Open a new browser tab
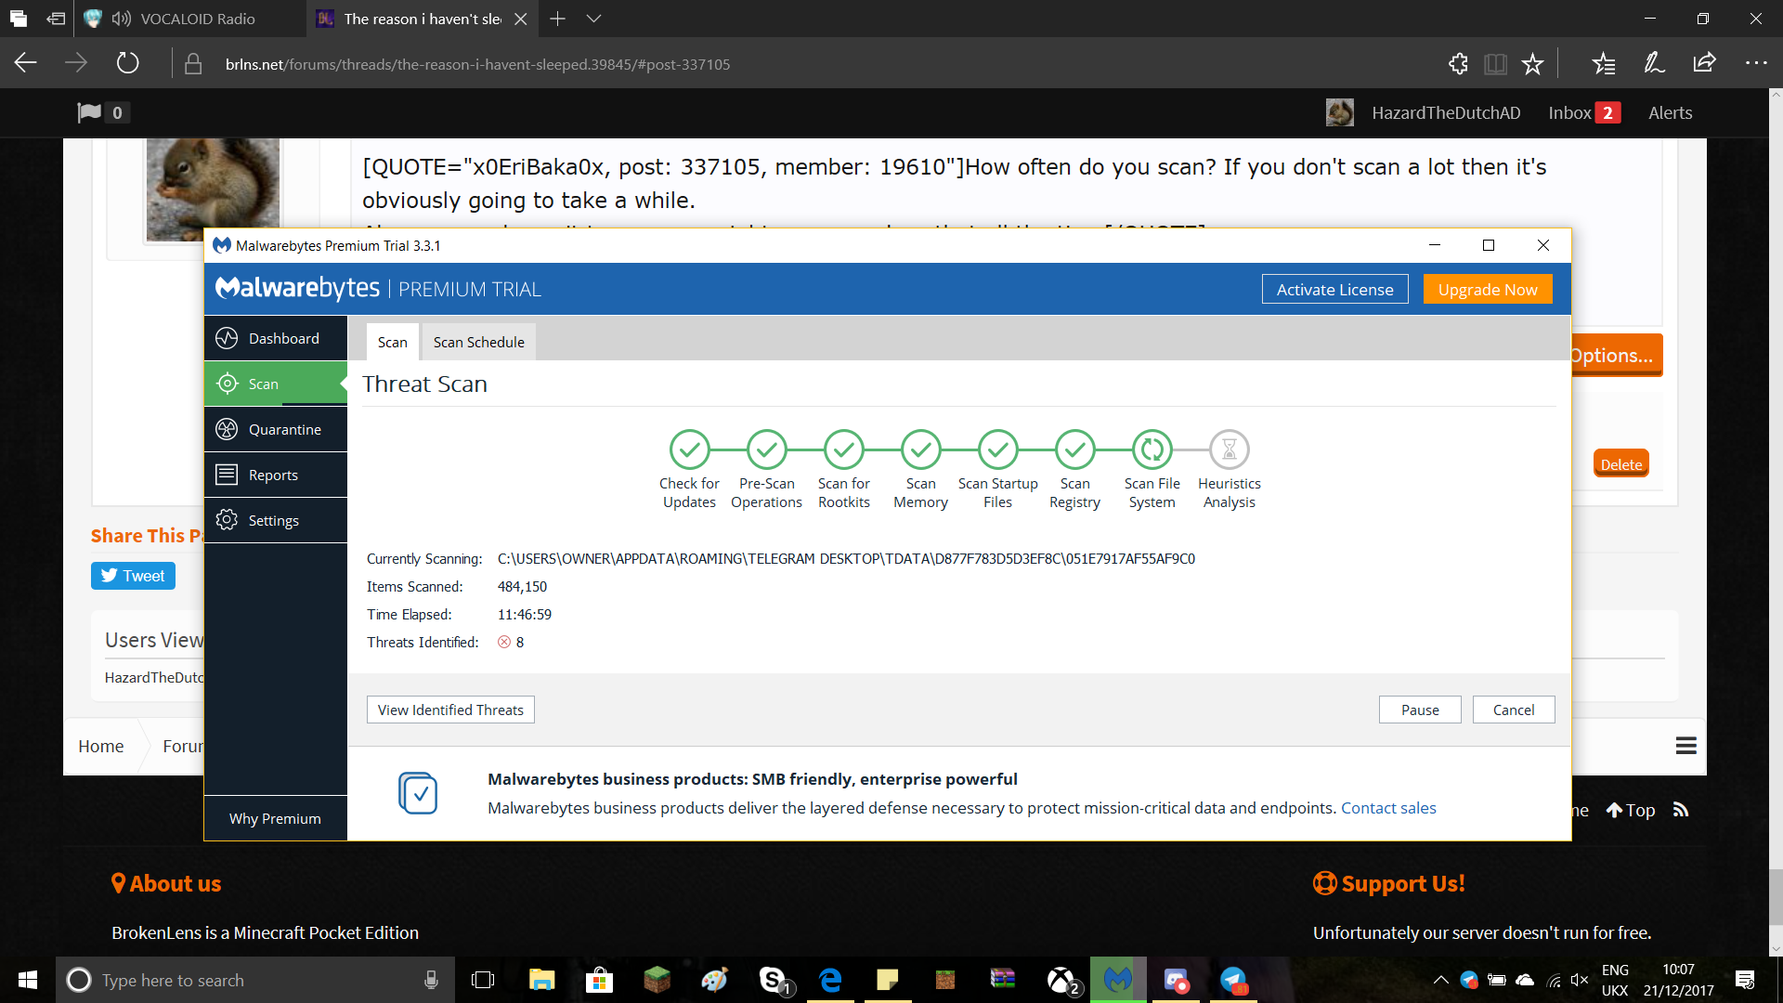The width and height of the screenshot is (1783, 1003). pyautogui.click(x=557, y=19)
